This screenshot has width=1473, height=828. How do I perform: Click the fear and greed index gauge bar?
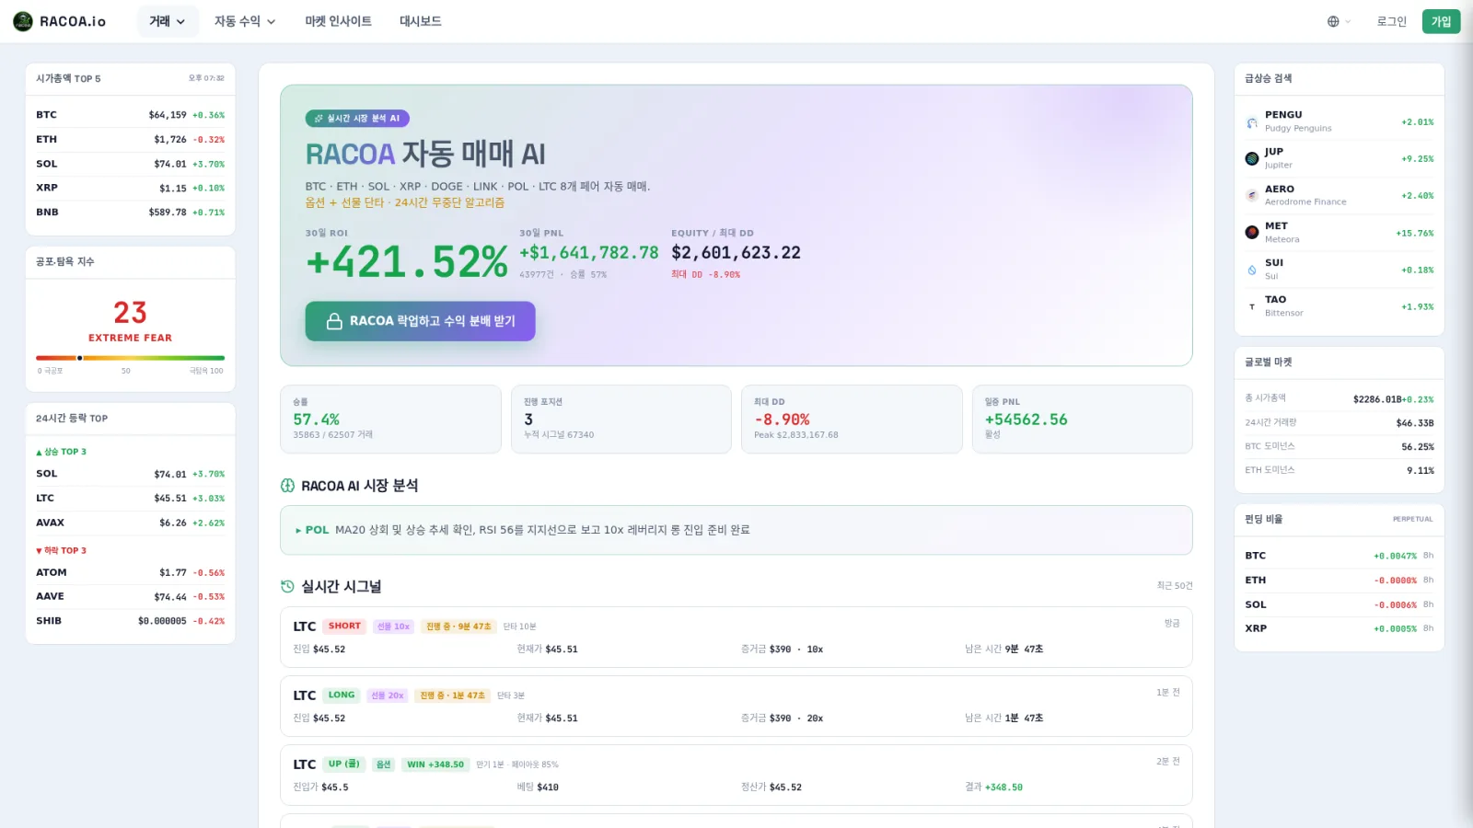click(x=130, y=358)
